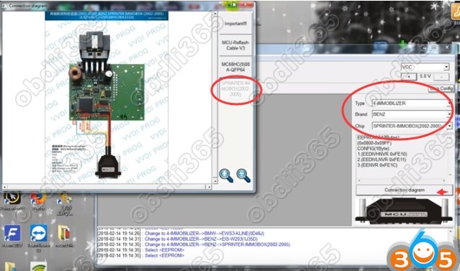The width and height of the screenshot is (460, 271).
Task: Click the MCU adapter image
Action: [x=404, y=211]
